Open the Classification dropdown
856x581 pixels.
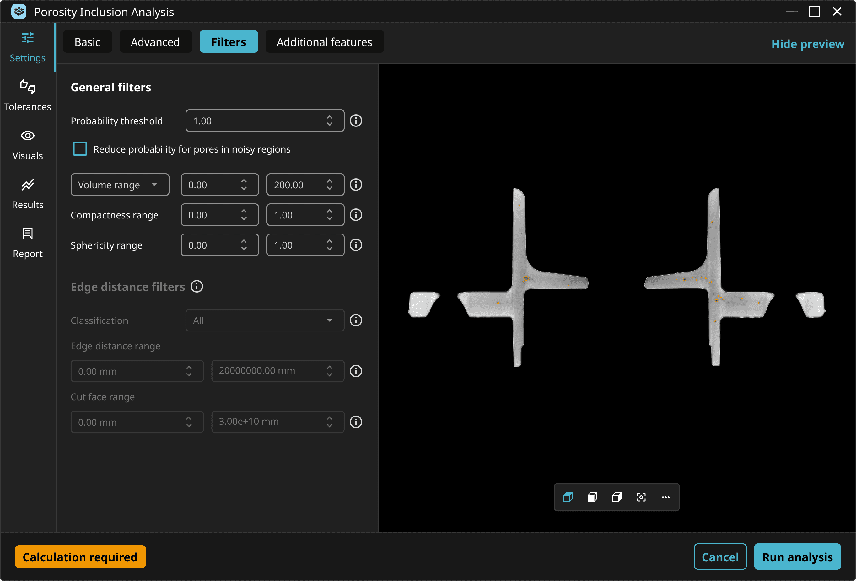(265, 320)
